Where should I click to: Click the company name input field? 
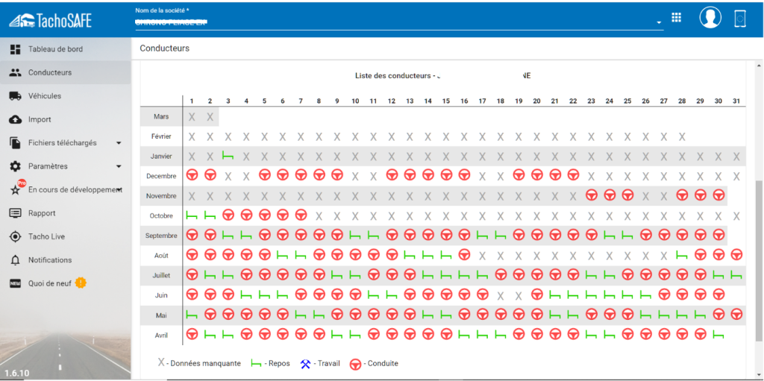(x=388, y=22)
